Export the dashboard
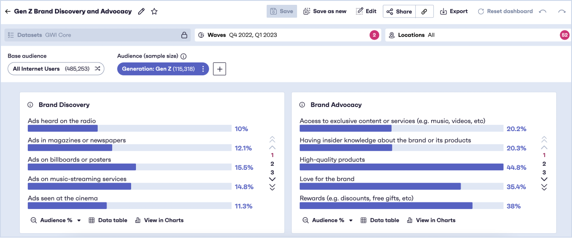The height and width of the screenshot is (238, 572). click(x=454, y=11)
